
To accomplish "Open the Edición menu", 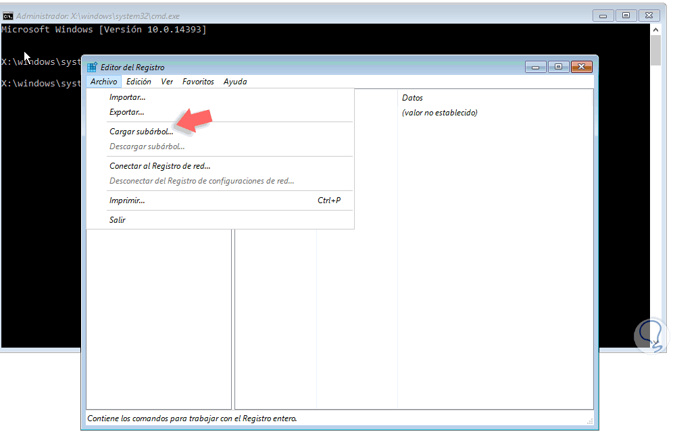I will (139, 82).
